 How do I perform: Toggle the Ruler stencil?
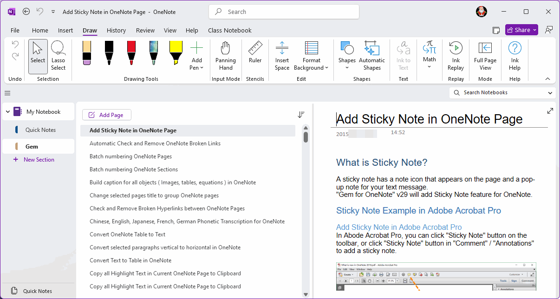[x=255, y=53]
